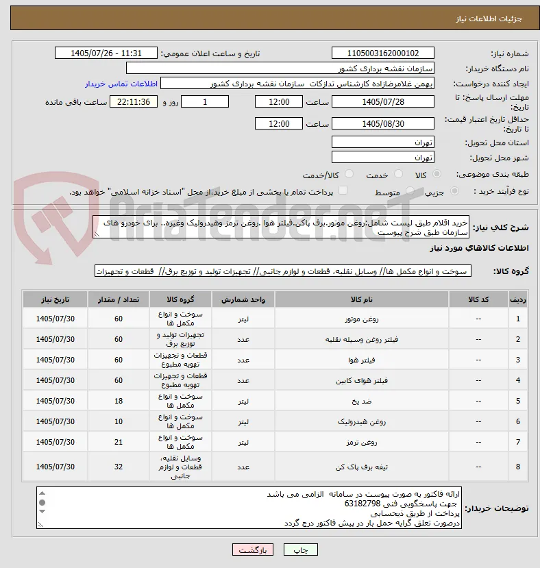Click the تاریخ نیاز column header
The image size is (540, 568).
55,299
